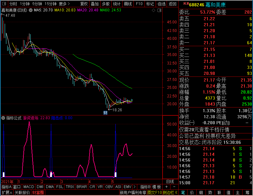Switch to the VR indicator
Image resolution: width=253 pixels, height=196 pixels.
100,187
